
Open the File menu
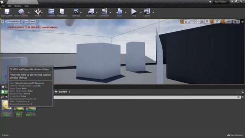3,6
